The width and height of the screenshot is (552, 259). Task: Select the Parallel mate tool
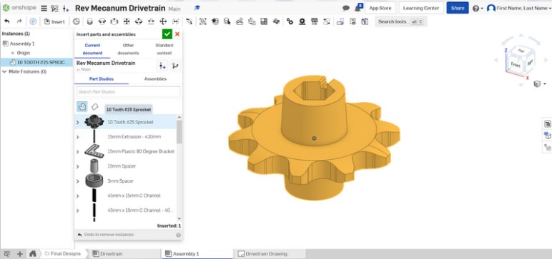coord(175,21)
